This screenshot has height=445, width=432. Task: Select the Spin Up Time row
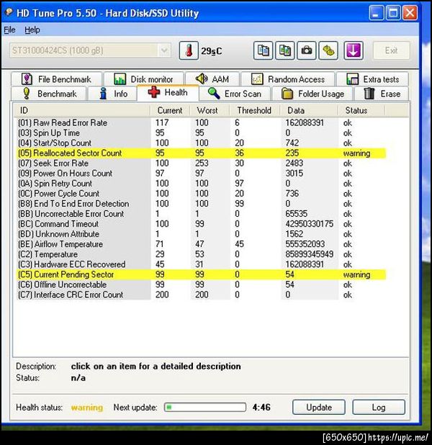201,132
